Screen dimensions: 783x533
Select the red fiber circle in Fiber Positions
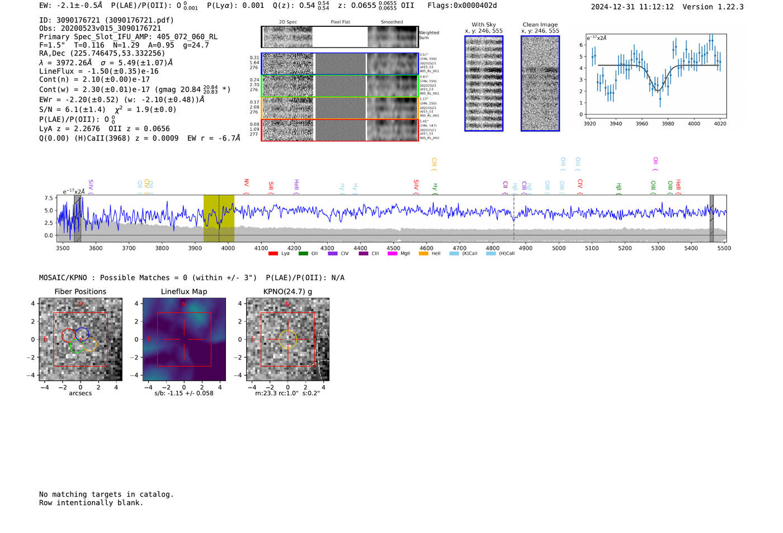pyautogui.click(x=68, y=336)
